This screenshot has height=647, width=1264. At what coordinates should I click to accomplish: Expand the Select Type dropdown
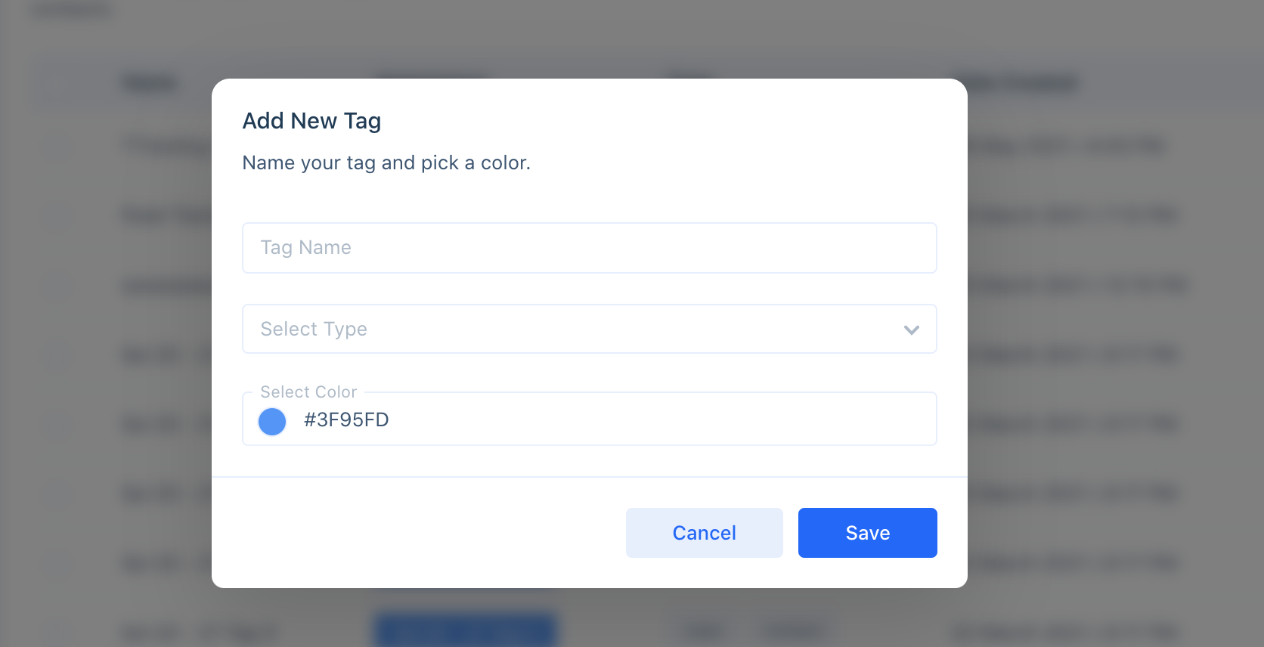click(x=590, y=329)
